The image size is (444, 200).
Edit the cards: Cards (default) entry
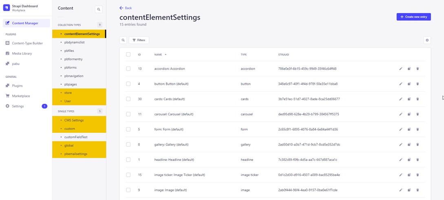(401, 99)
